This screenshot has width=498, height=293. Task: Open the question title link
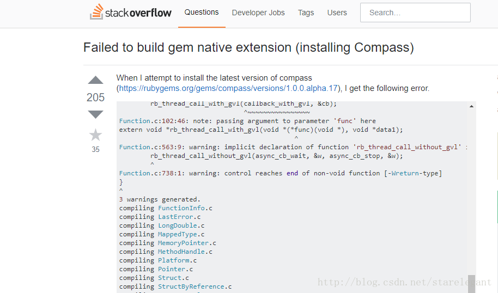248,47
